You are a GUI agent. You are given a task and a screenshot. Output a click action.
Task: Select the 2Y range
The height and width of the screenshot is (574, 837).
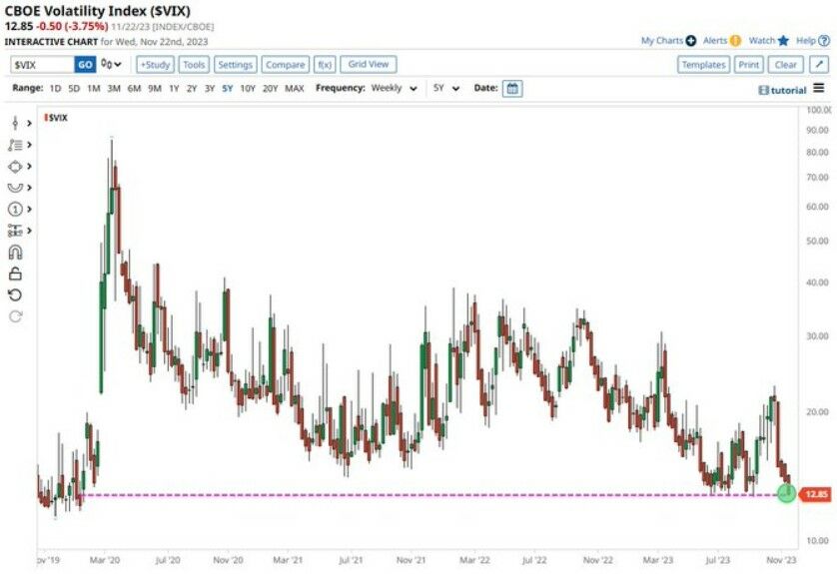coord(192,89)
